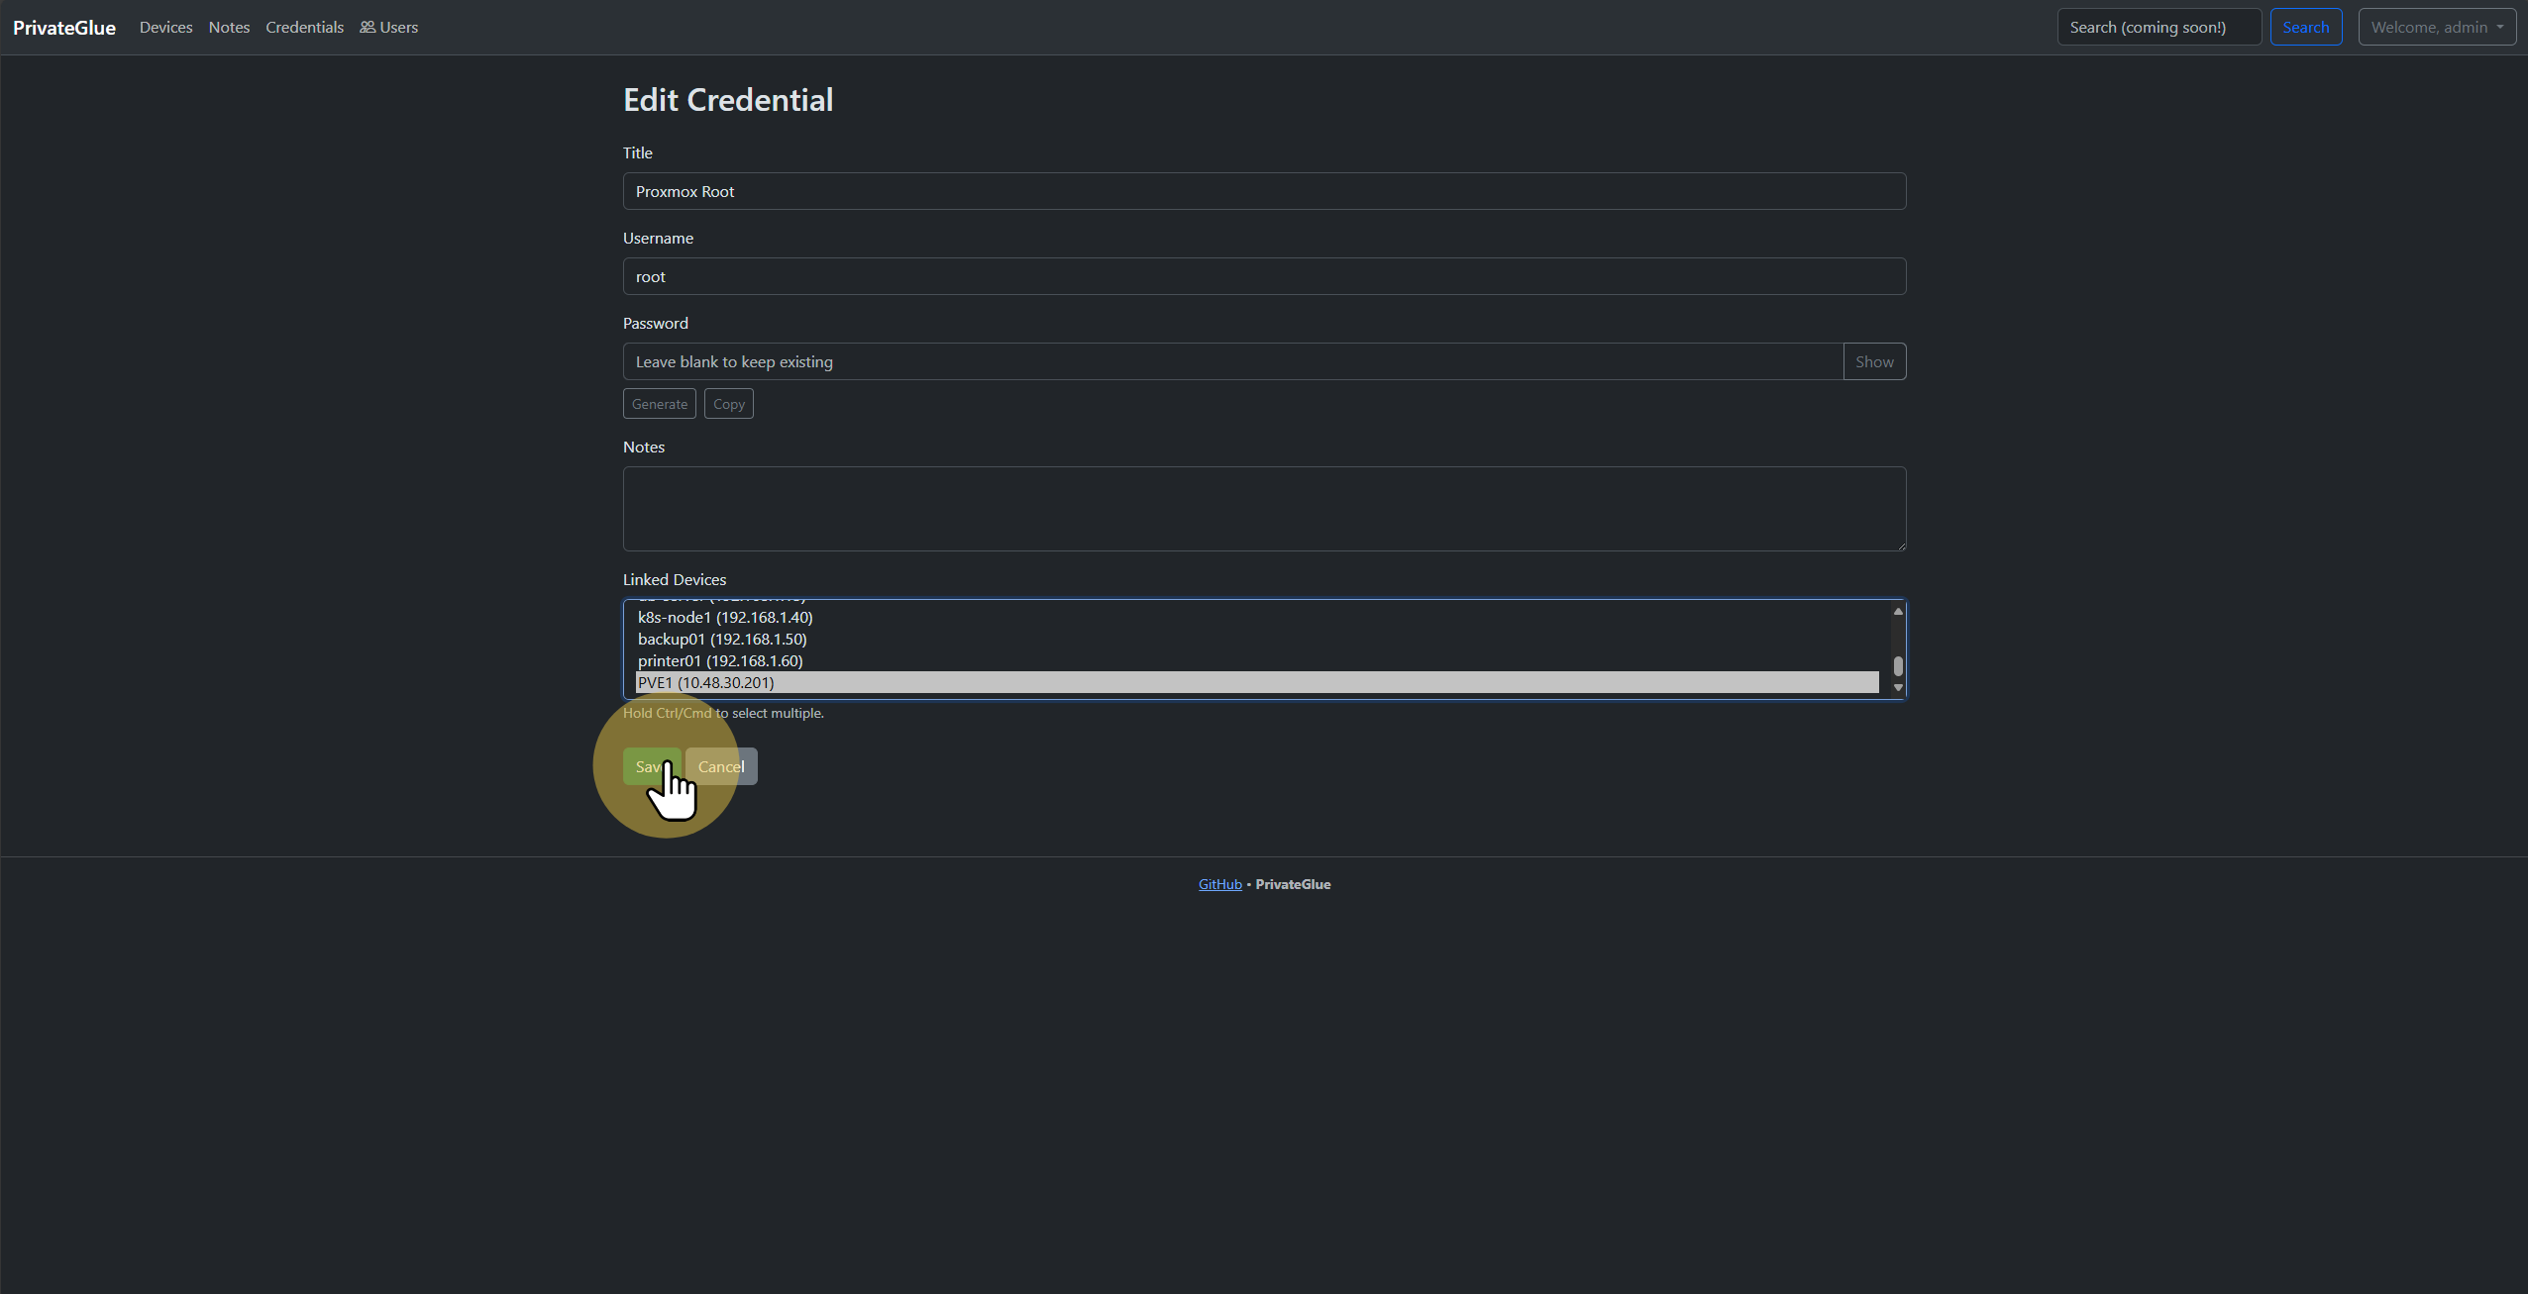The image size is (2528, 1294).
Task: Focus the Password field
Action: [x=1232, y=361]
